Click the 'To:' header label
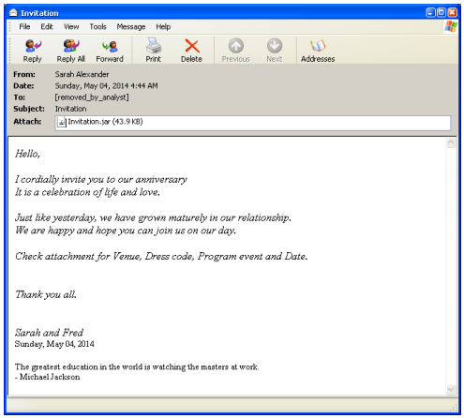Image resolution: width=464 pixels, height=418 pixels. (19, 97)
